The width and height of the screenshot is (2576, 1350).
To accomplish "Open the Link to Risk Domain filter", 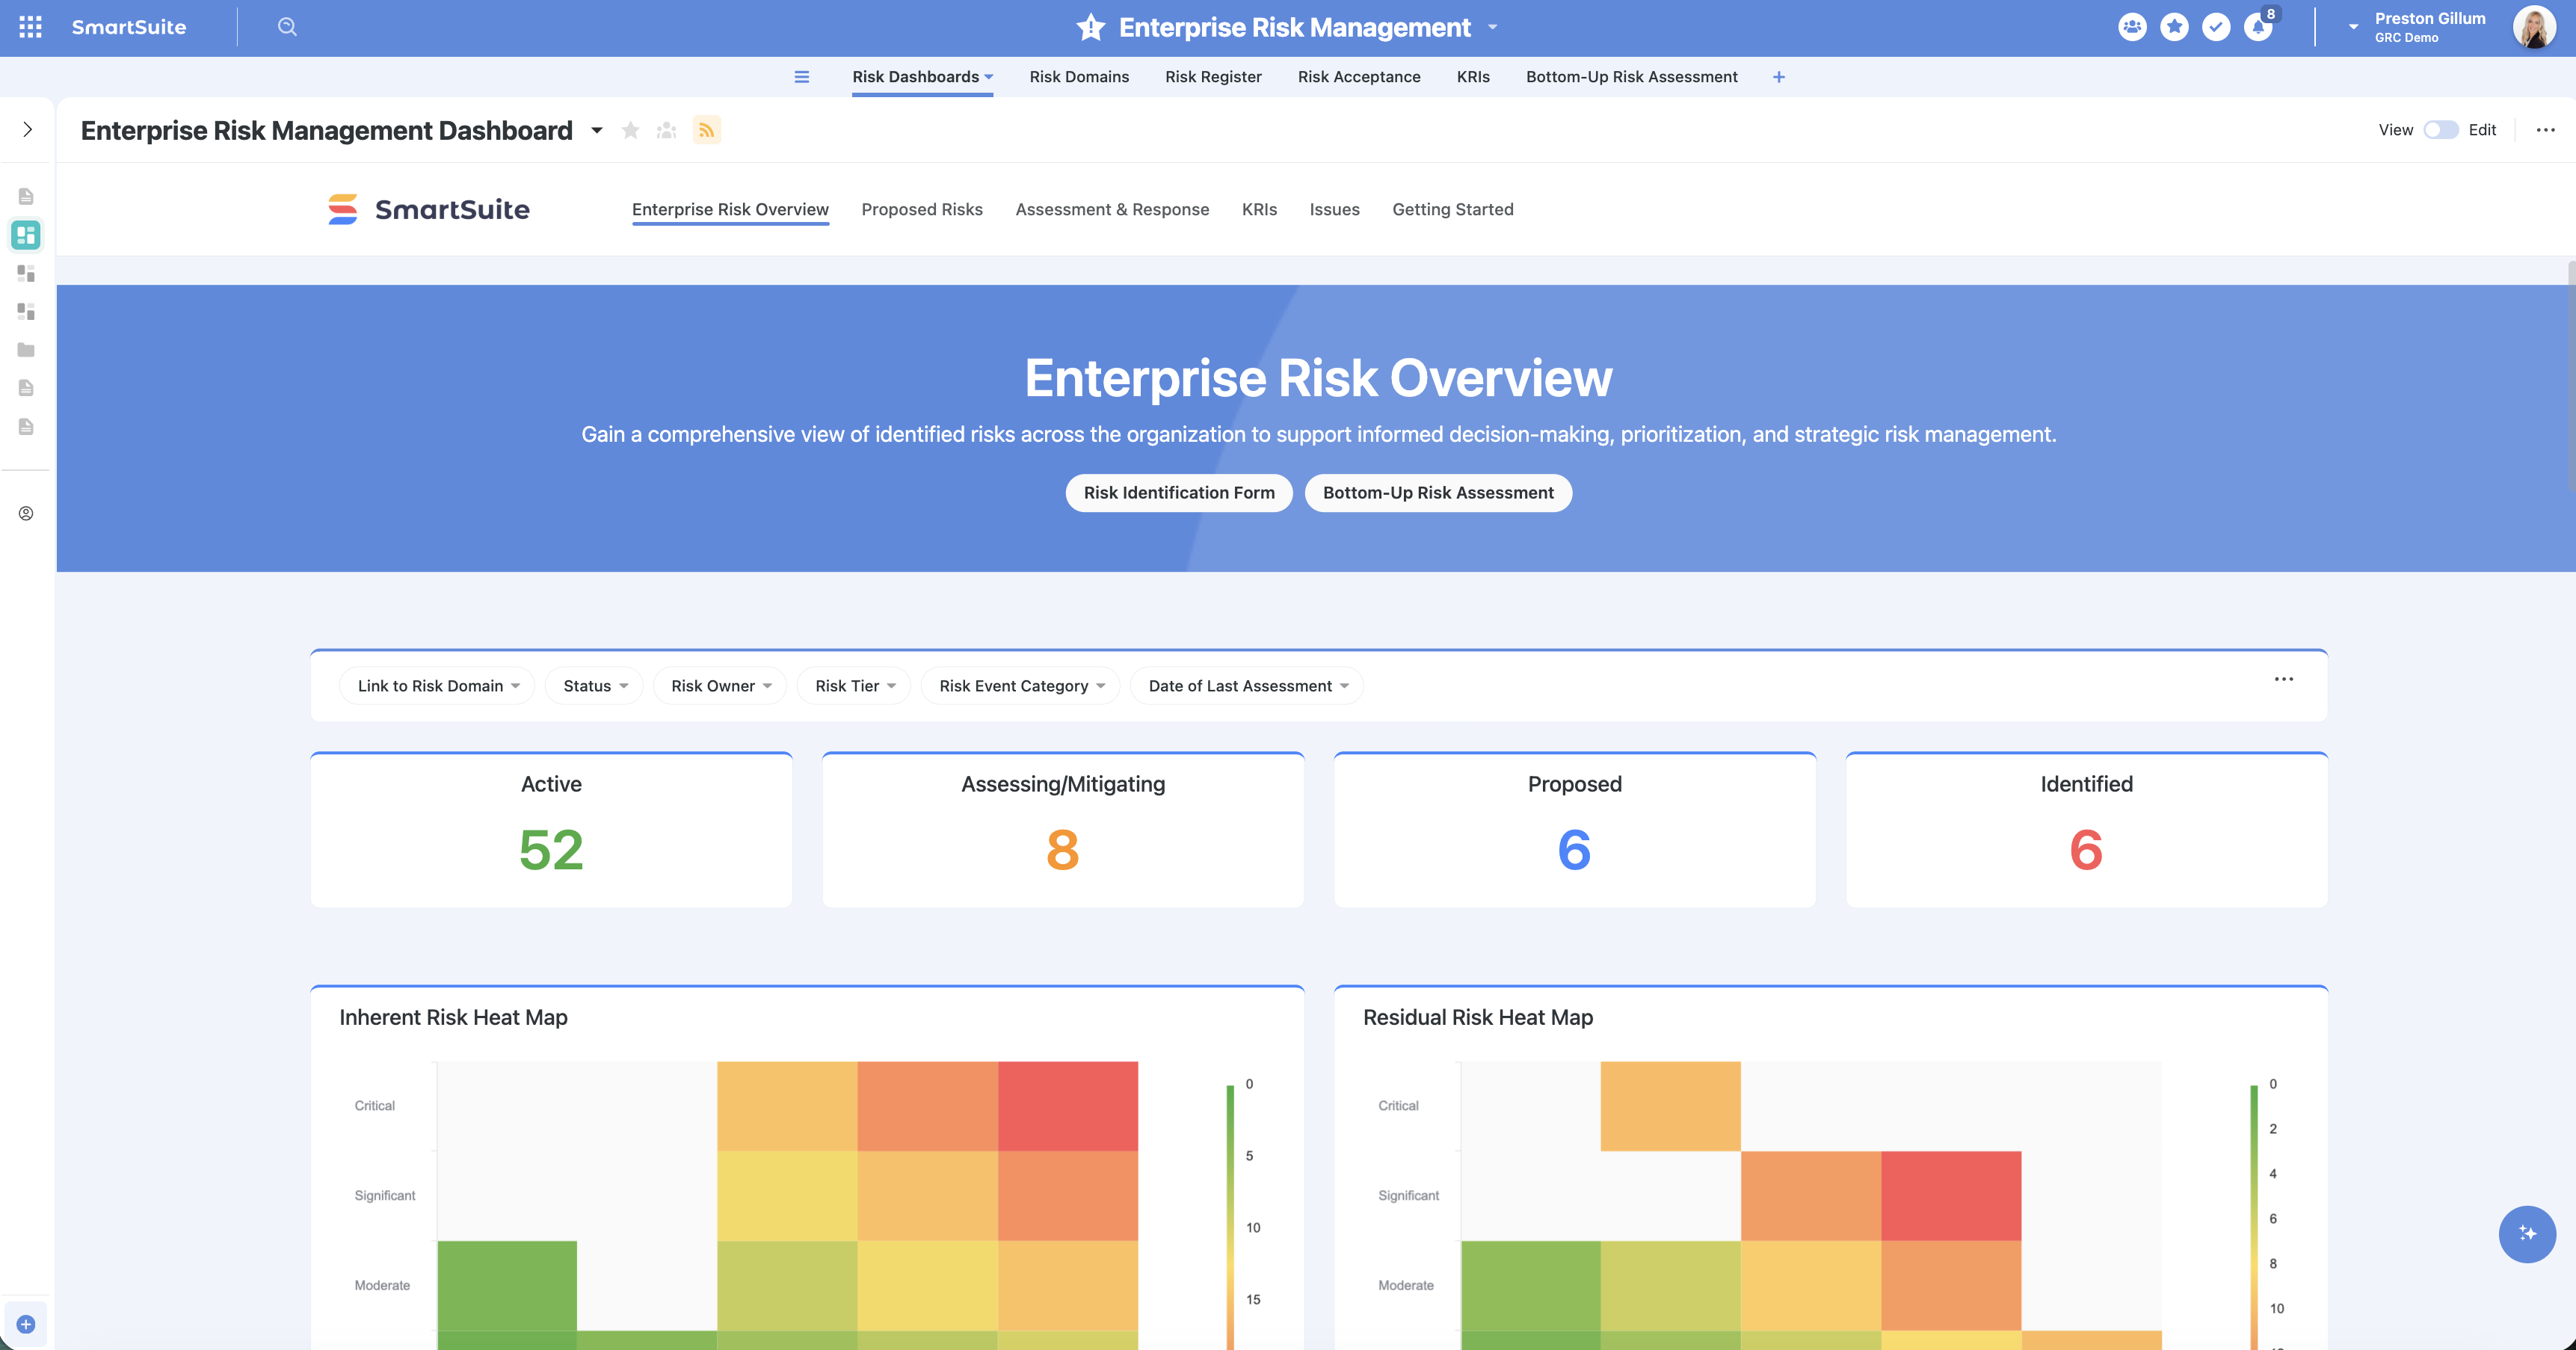I will click(x=438, y=686).
